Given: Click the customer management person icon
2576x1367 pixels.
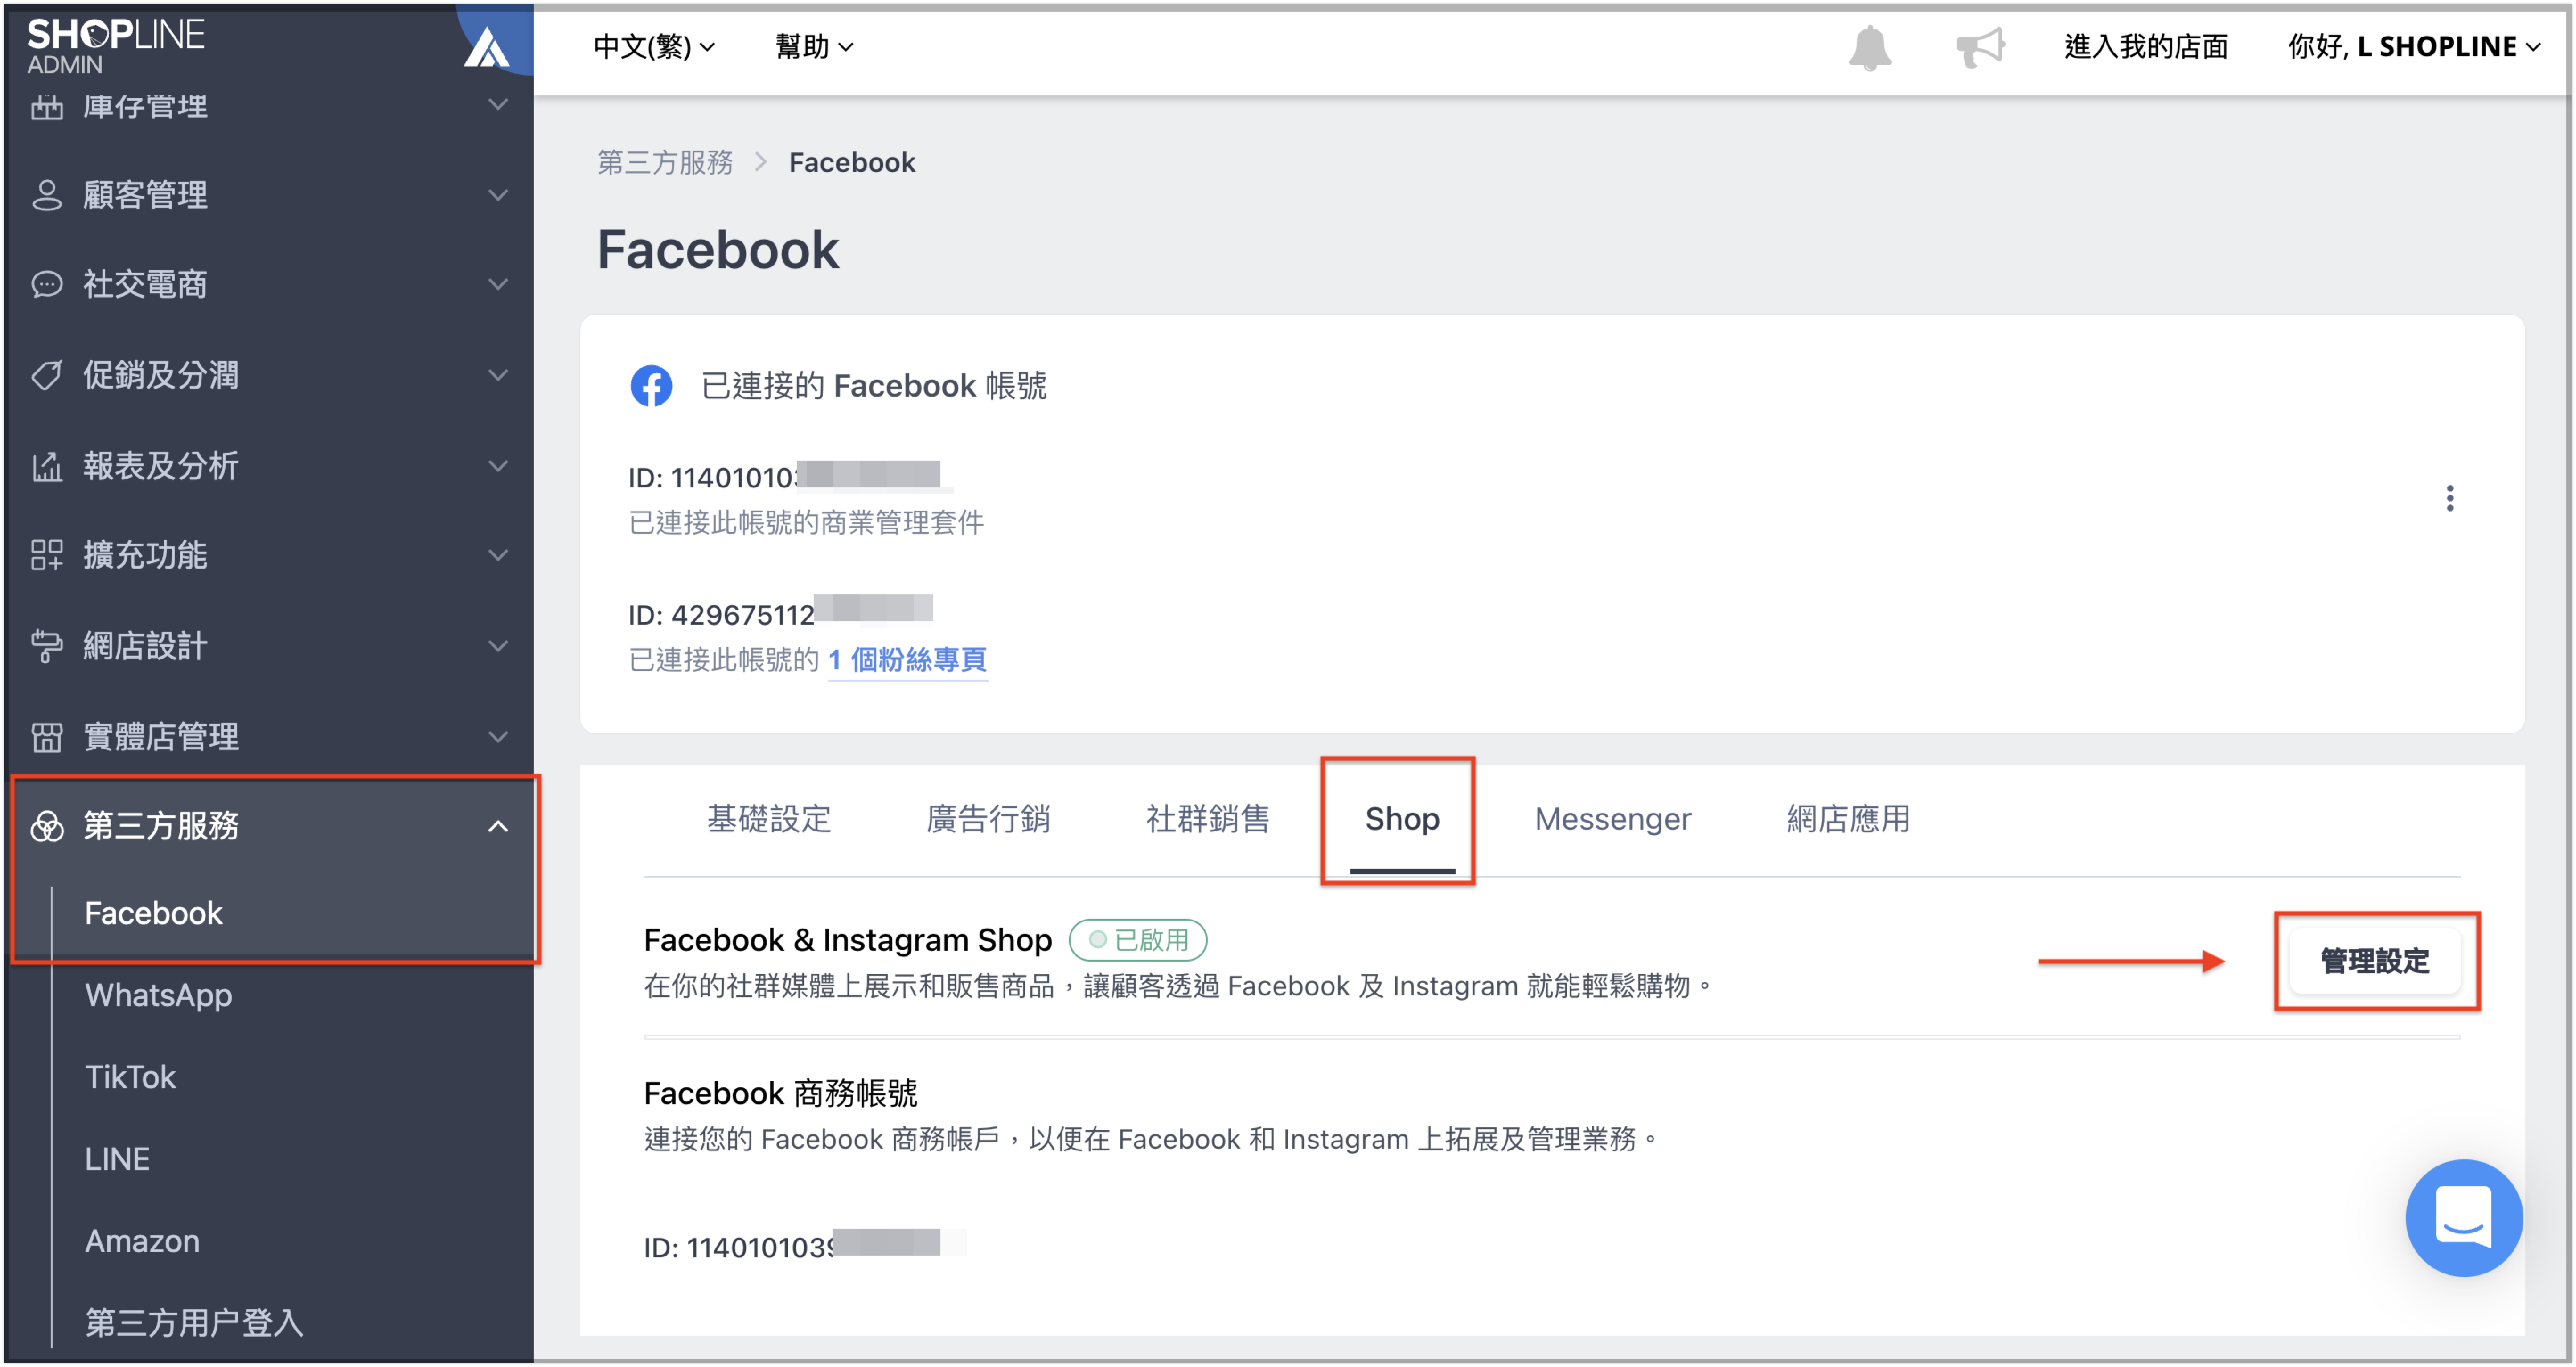Looking at the screenshot, I should pos(46,195).
